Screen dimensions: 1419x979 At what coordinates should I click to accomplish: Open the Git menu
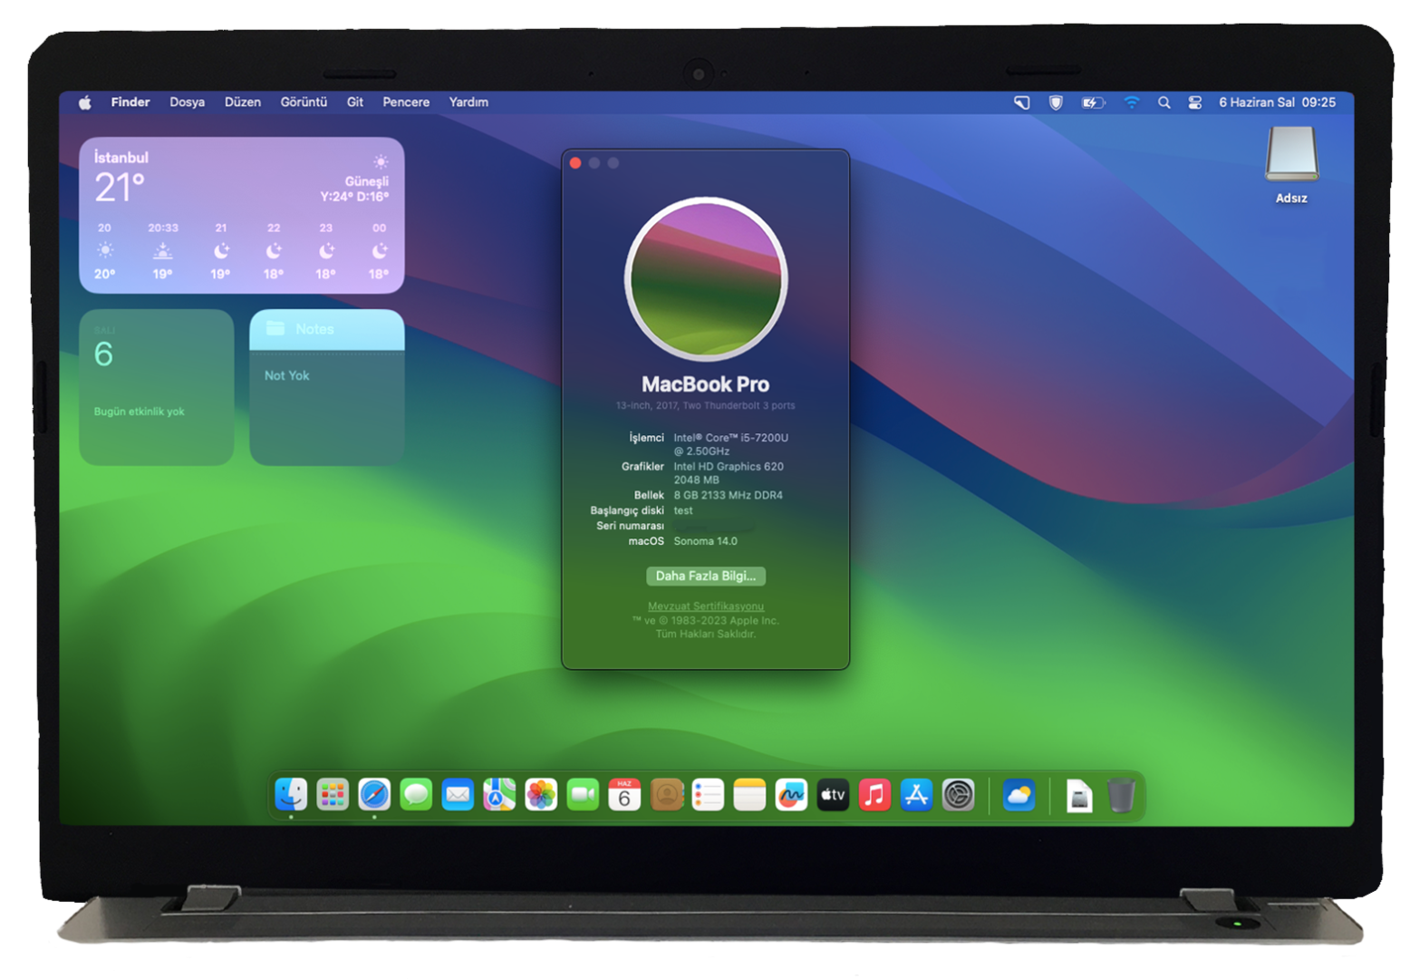pos(355,102)
